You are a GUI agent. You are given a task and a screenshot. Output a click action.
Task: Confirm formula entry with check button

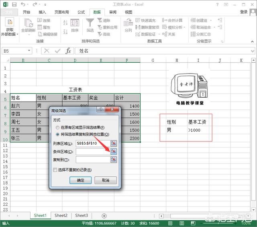[x=58, y=51]
